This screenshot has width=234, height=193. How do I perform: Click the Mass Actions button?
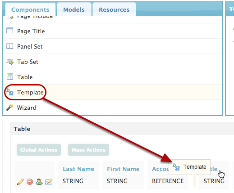(88, 150)
